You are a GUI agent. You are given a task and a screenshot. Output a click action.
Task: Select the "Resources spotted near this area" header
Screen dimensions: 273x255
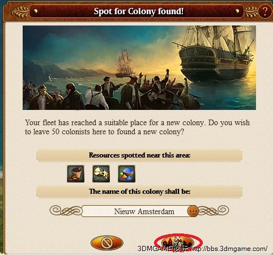tap(139, 155)
